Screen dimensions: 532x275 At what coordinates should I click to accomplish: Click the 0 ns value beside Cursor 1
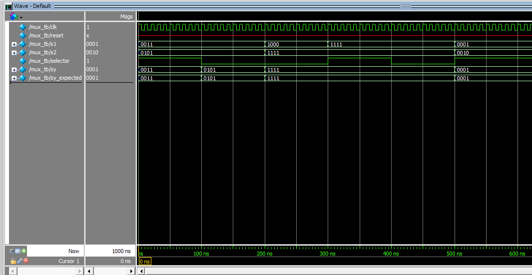(x=125, y=261)
